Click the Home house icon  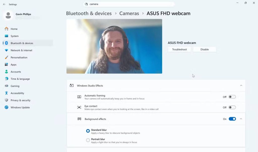tap(6, 29)
